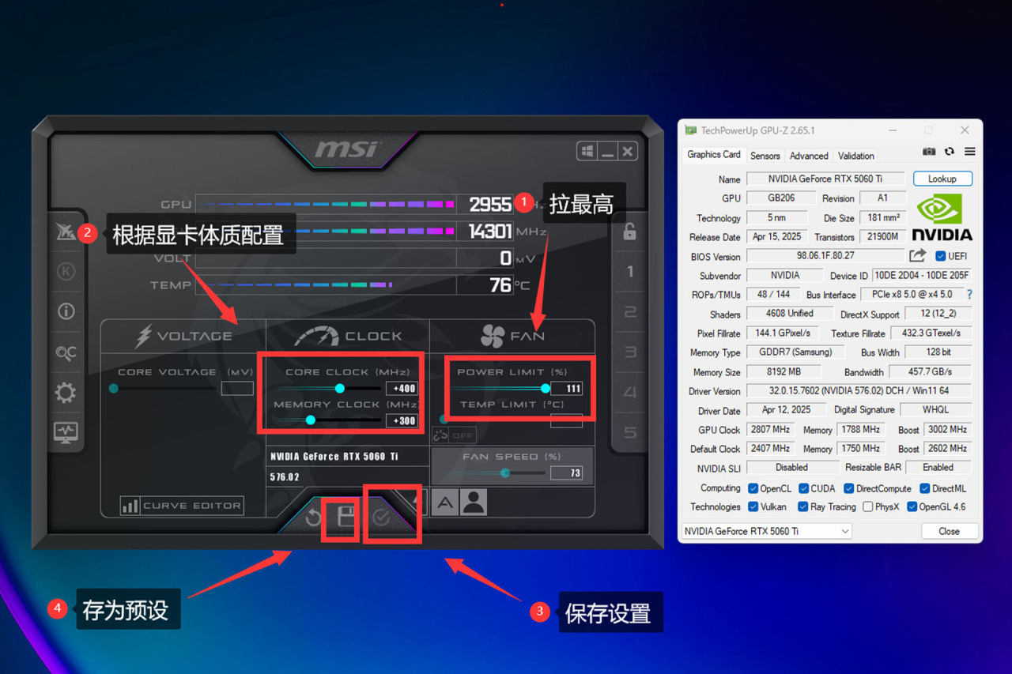Toggle the OpenCL checkbox
The image size is (1012, 674).
[753, 488]
